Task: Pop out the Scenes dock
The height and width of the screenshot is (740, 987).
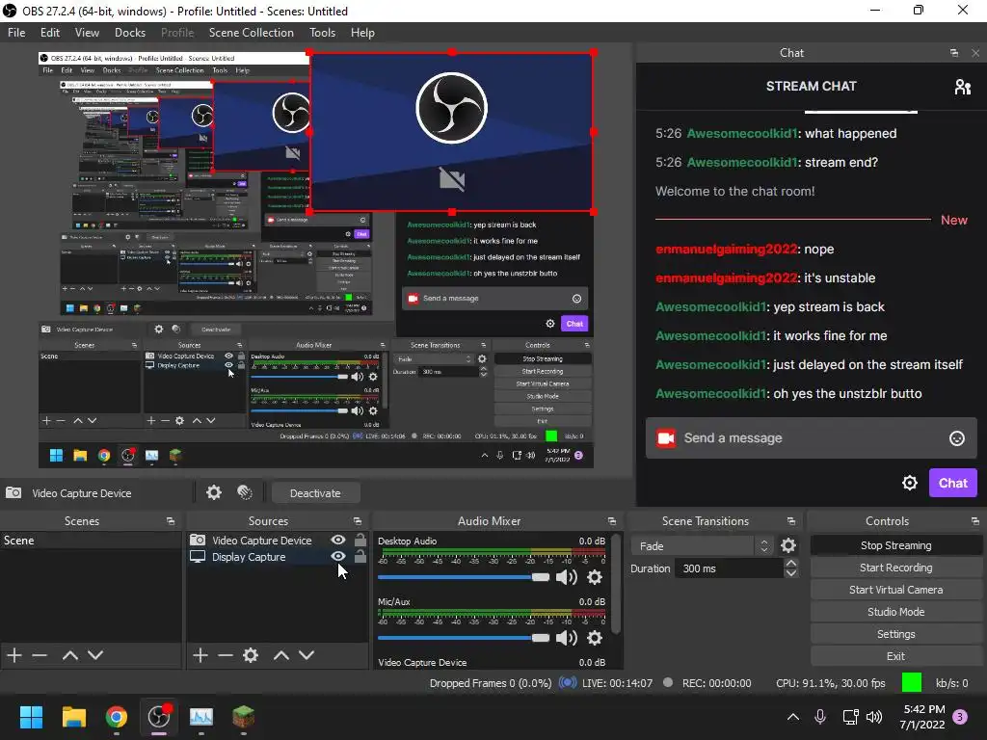Action: 170,521
